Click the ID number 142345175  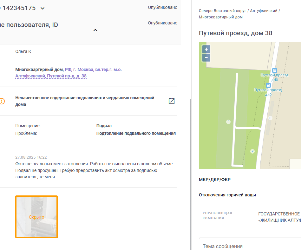coord(19,8)
